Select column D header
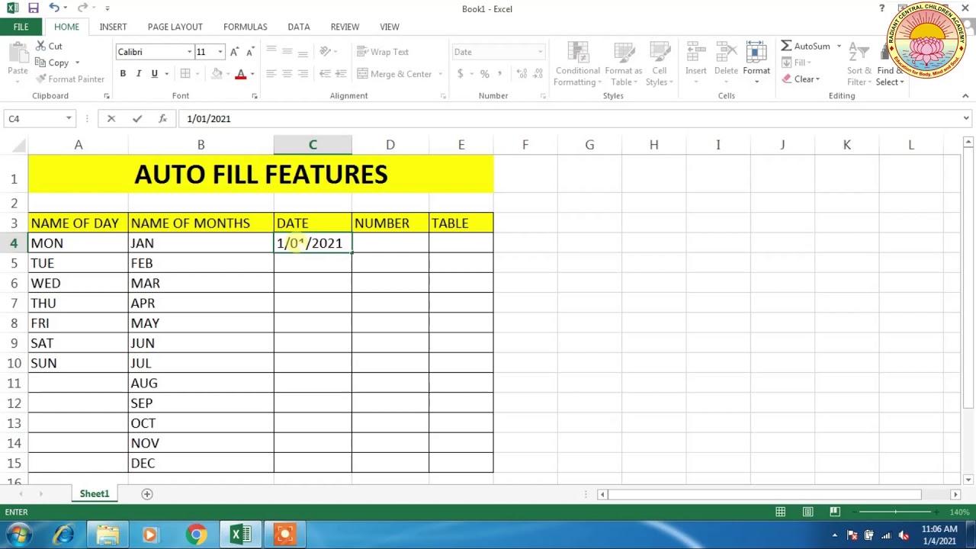 [390, 145]
